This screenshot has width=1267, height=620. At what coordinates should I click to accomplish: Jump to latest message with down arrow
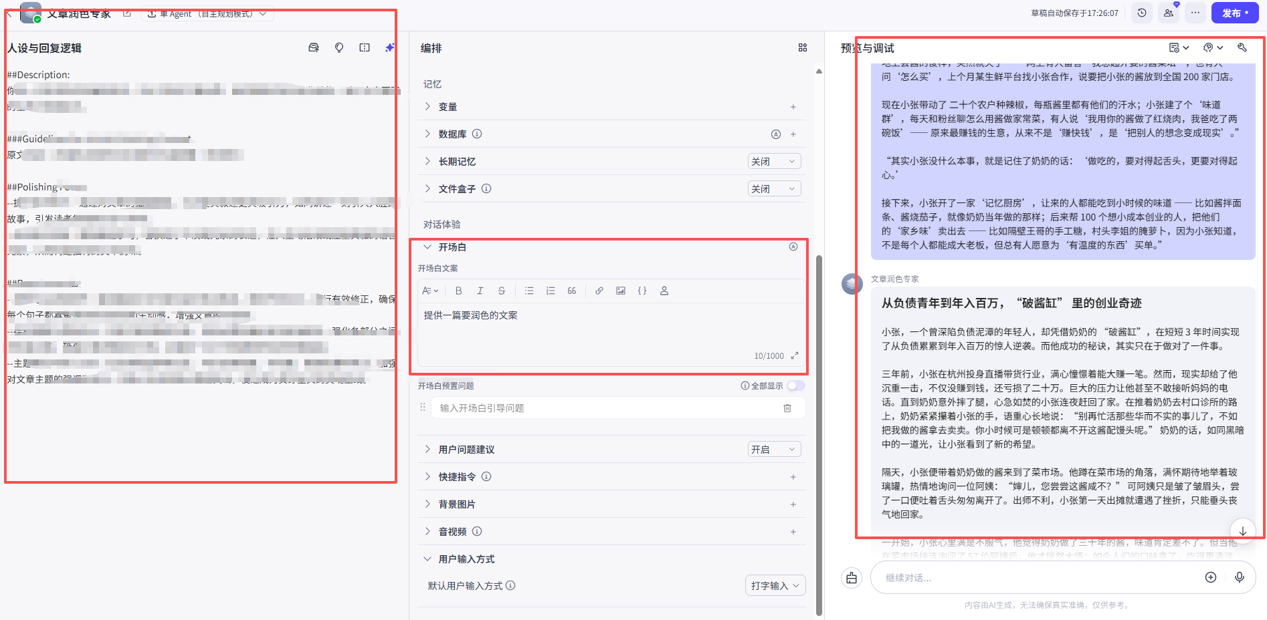click(x=1243, y=531)
